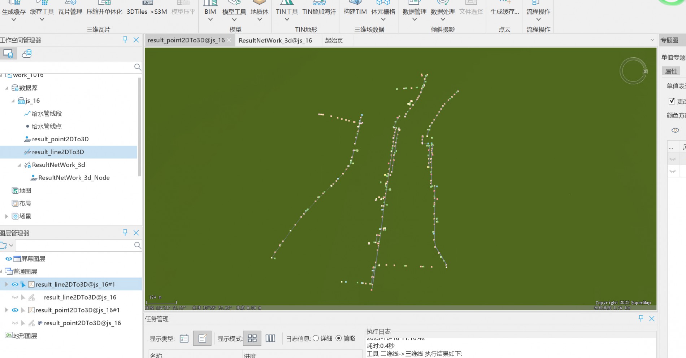Select the 详细 log info radio button
686x358 pixels.
coord(316,338)
